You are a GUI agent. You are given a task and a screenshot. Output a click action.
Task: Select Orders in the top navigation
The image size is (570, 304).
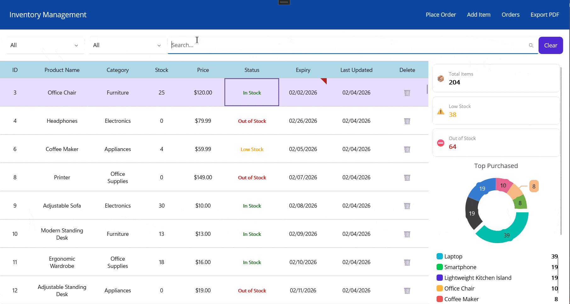pos(510,14)
